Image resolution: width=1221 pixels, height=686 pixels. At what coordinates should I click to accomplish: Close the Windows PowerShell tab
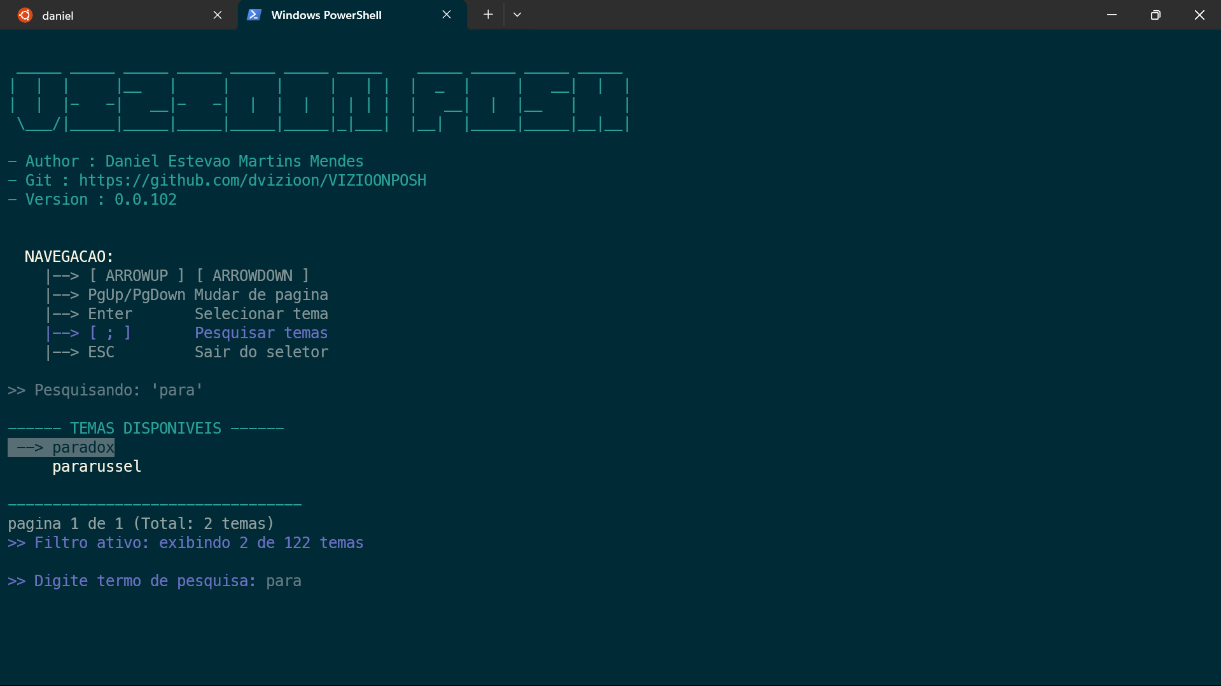tap(447, 15)
